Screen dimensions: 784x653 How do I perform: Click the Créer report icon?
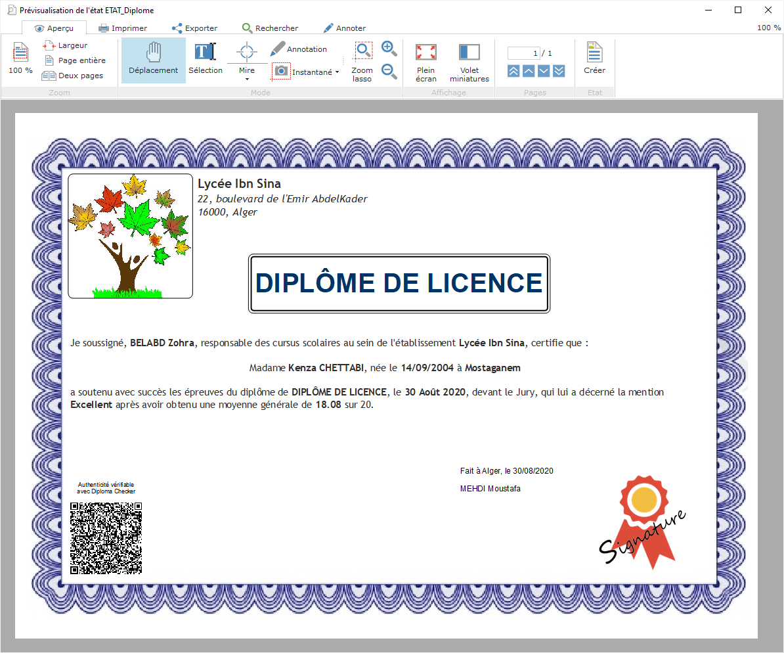click(594, 60)
